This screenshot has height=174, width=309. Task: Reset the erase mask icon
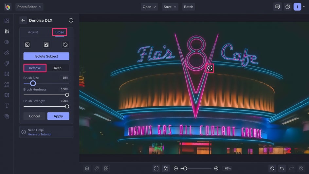pos(65,45)
